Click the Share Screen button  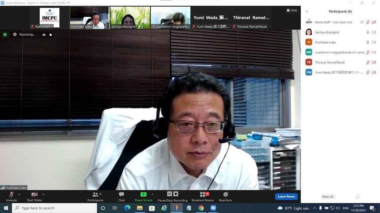(x=144, y=197)
